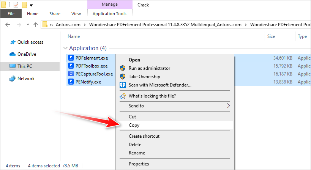Click the Quick access star icon
311x170 pixels.
(12, 42)
